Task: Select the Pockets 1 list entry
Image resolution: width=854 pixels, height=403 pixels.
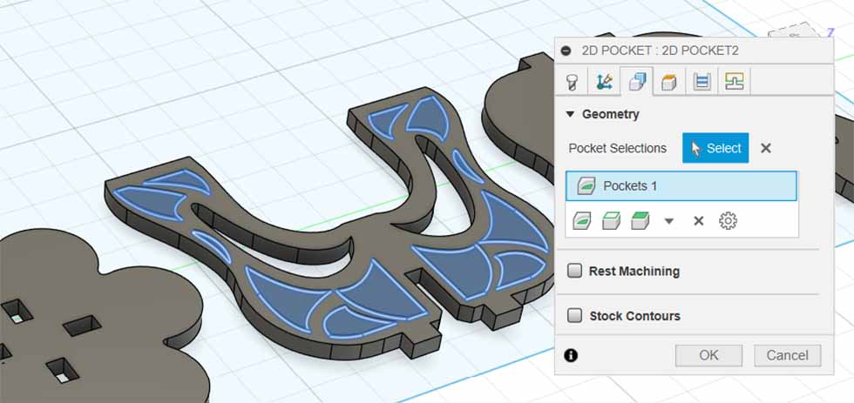Action: (x=681, y=186)
